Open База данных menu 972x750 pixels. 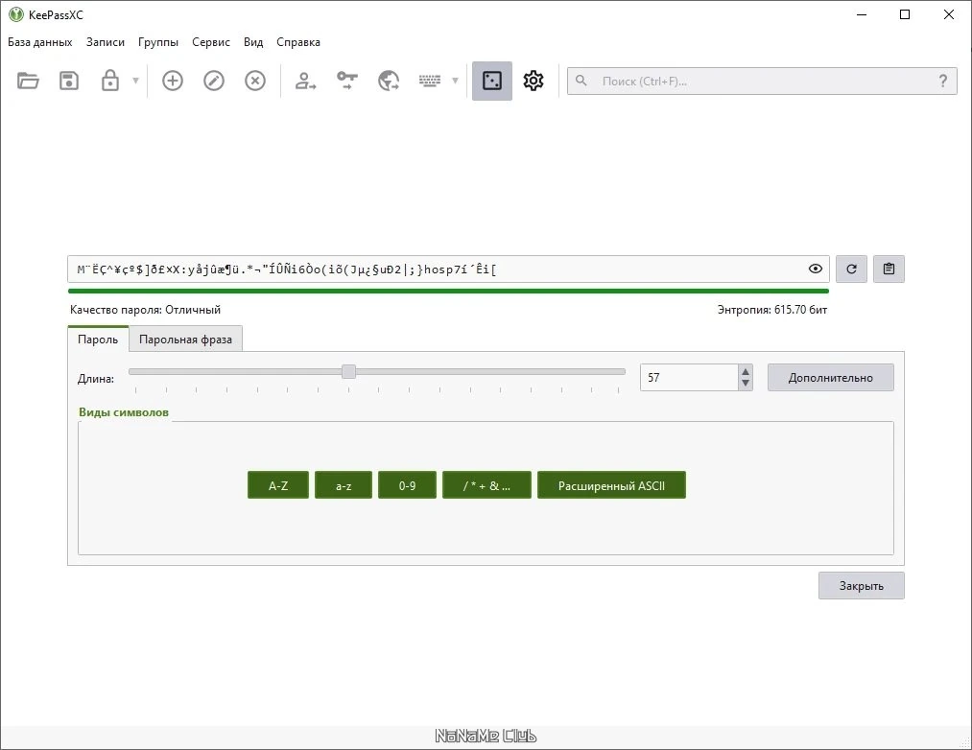tap(40, 42)
